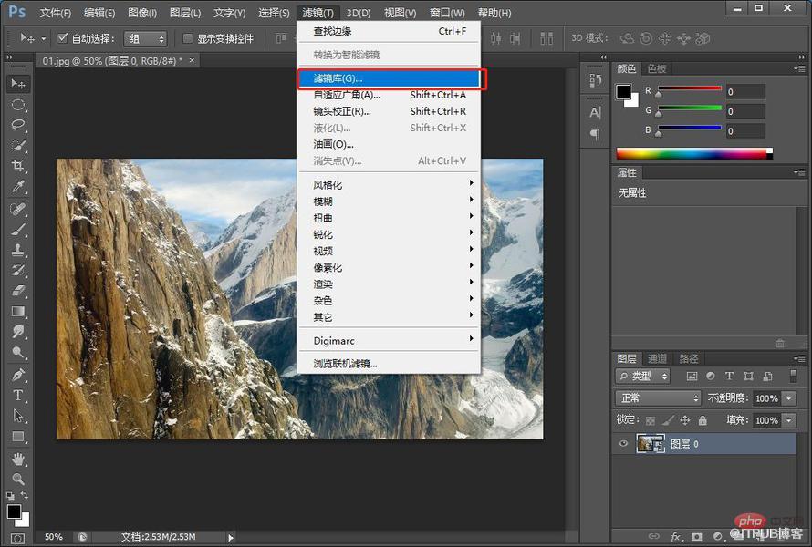This screenshot has height=547, width=812.
Task: Select the Clone Stamp tool
Action: 18,250
